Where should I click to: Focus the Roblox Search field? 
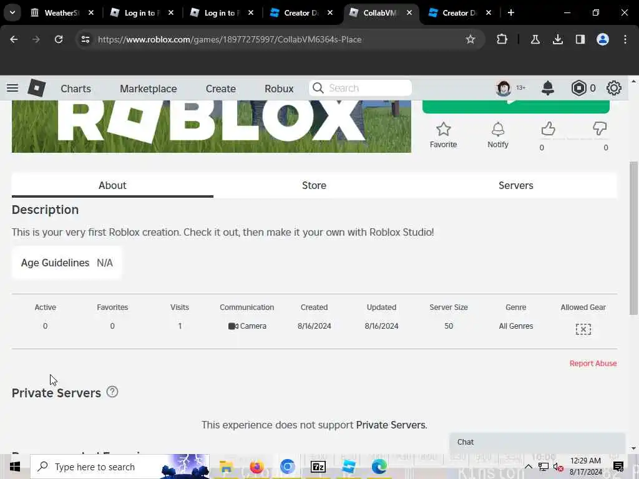click(x=360, y=88)
